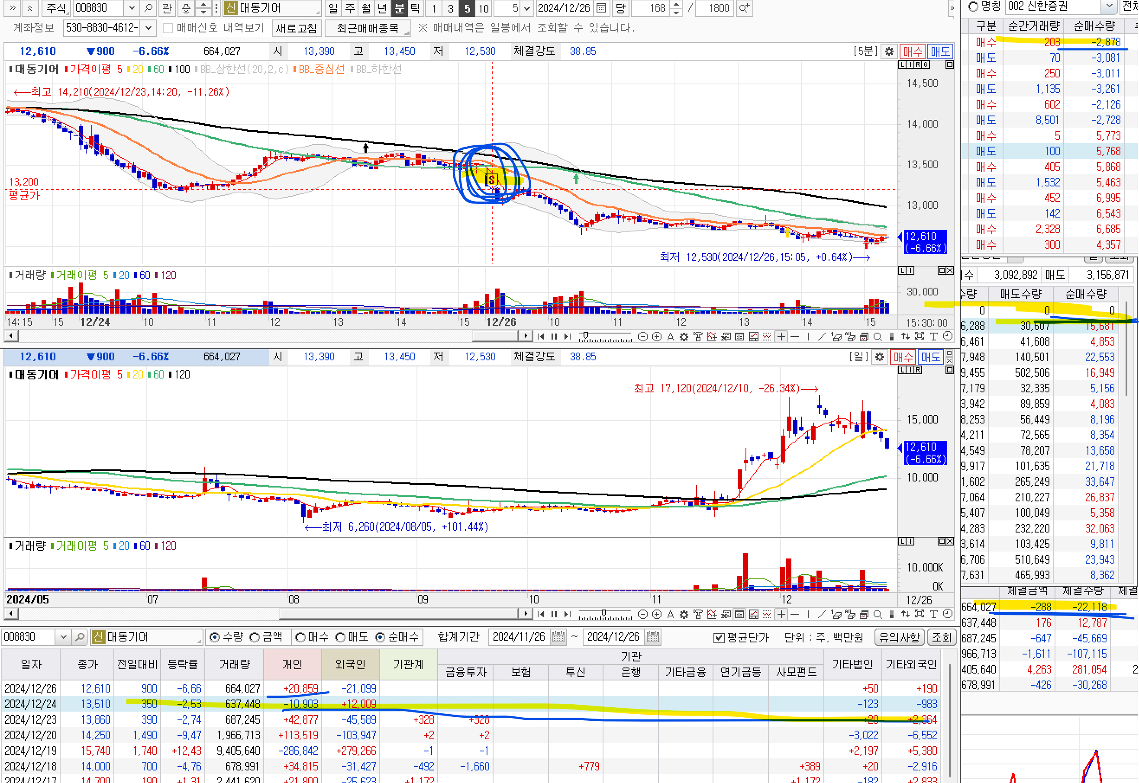Click the stock code search magnifier icon
Image resolution: width=1139 pixels, height=783 pixels.
point(148,8)
